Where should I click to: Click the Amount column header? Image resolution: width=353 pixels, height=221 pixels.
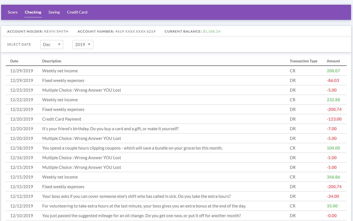click(333, 61)
